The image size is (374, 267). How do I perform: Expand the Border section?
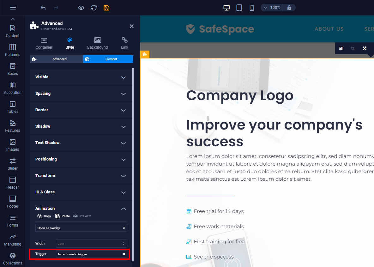[81, 110]
